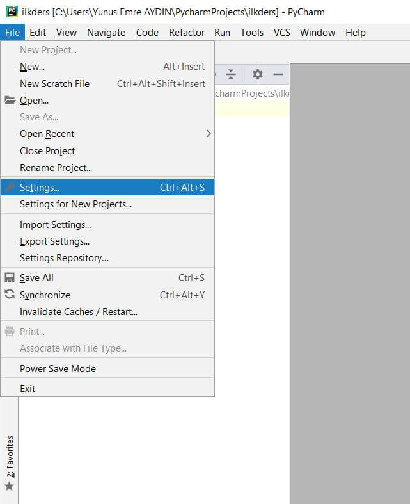
Task: Open Settings Repository...
Action: (x=107, y=258)
